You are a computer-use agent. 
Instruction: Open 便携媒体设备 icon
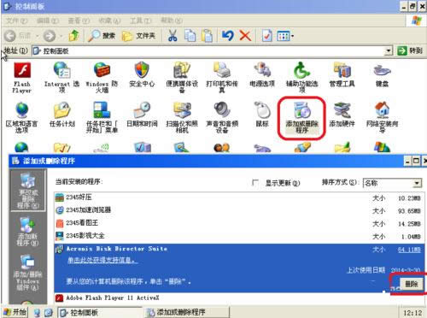click(182, 78)
